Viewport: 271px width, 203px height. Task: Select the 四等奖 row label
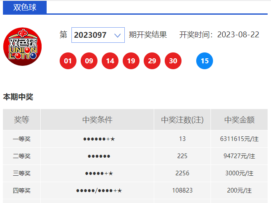tap(21, 190)
